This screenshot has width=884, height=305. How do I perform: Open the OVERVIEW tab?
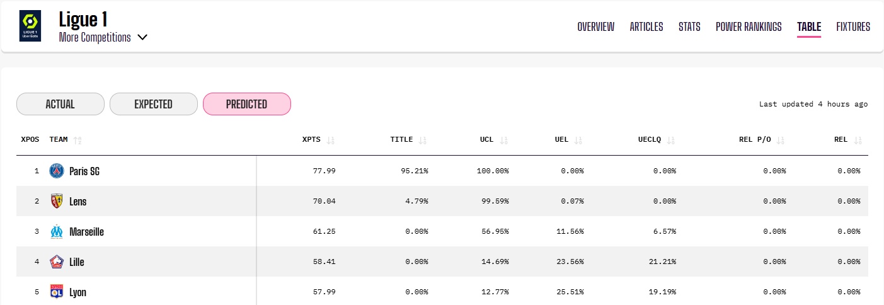click(x=595, y=26)
